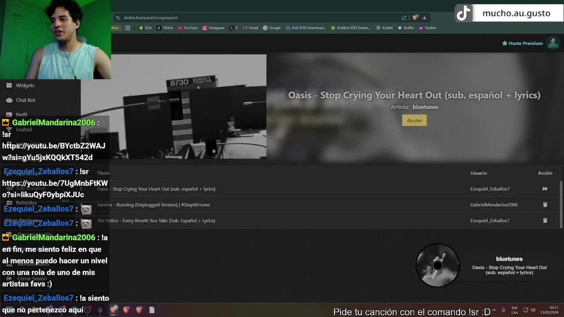Click the volume speaker icon in system tray
The width and height of the screenshot is (564, 317).
tap(533, 310)
